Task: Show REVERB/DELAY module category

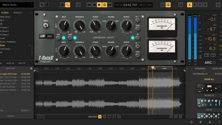Action: [200, 74]
